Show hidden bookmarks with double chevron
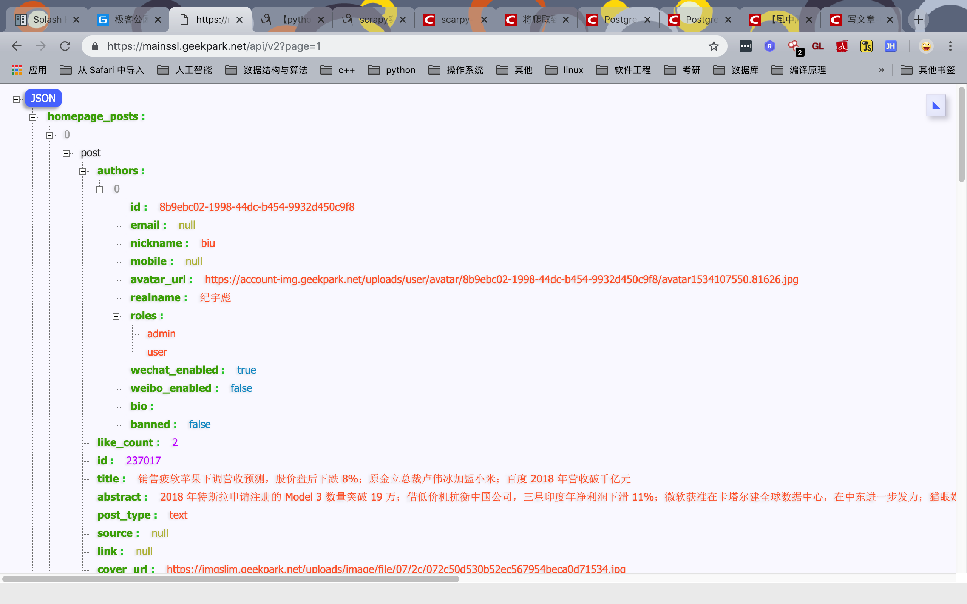Image resolution: width=967 pixels, height=604 pixels. pyautogui.click(x=881, y=70)
